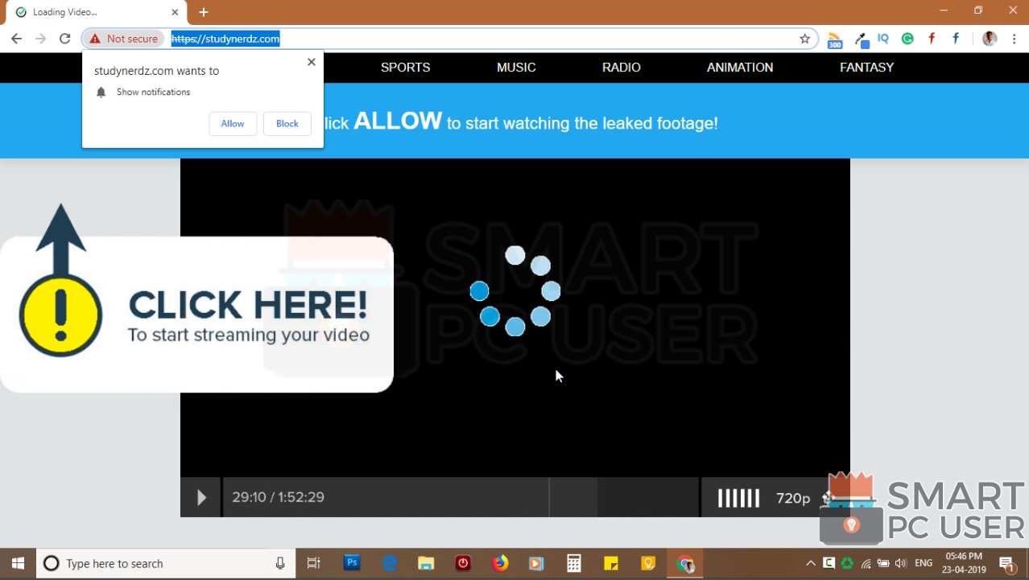Expand hidden icons in system tray
The width and height of the screenshot is (1029, 580).
coord(810,563)
